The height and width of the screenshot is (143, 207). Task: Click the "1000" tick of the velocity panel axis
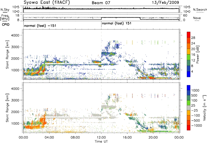click(15, 123)
